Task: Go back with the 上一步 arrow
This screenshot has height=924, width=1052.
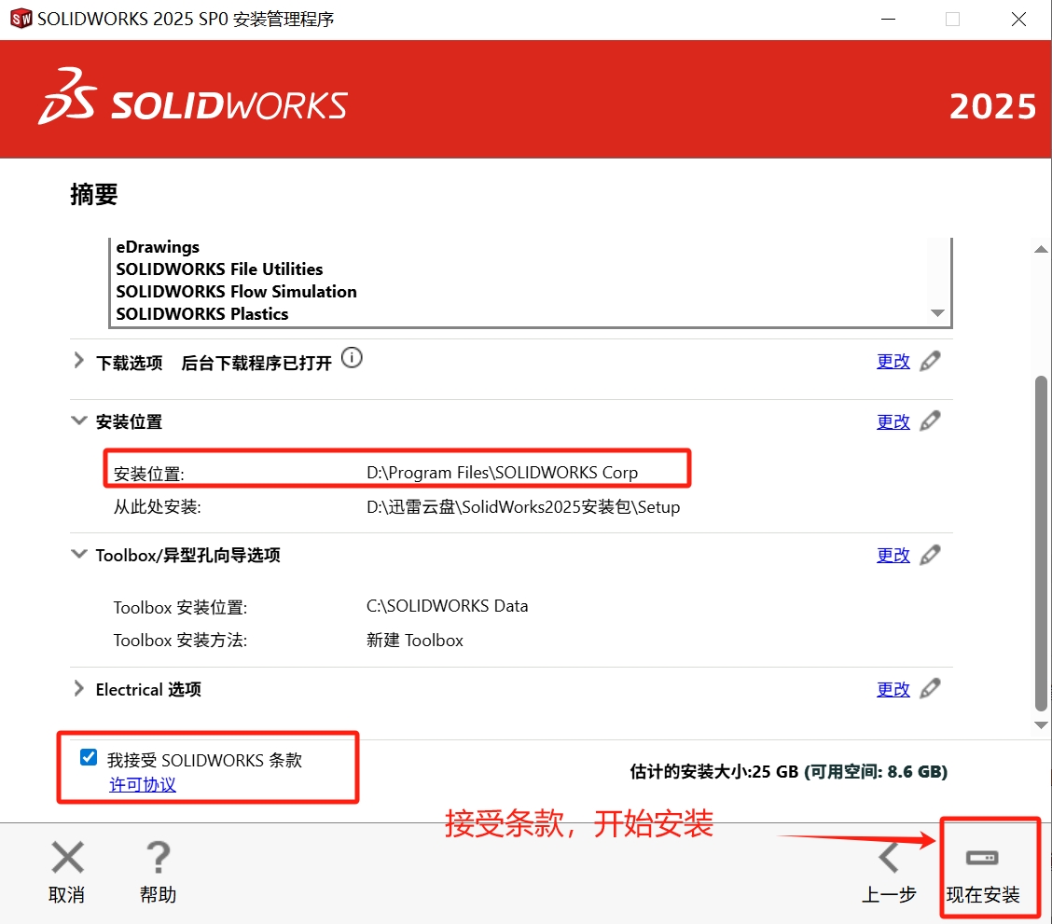Action: coord(889,858)
